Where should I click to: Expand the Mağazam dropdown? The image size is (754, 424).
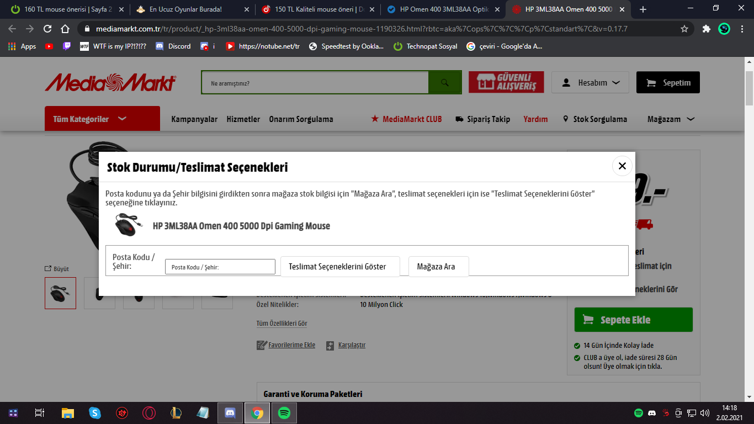coord(671,119)
